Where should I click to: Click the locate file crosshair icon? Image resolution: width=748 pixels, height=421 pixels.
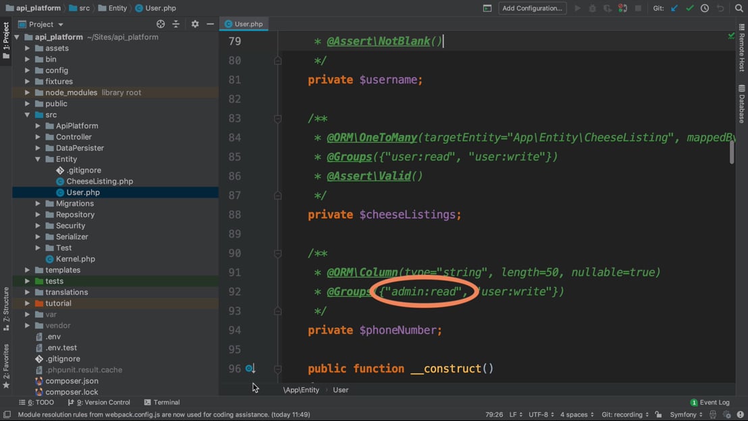[161, 24]
